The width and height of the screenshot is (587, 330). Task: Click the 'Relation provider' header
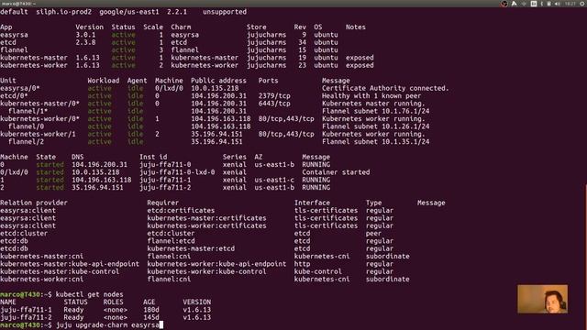tap(34, 203)
